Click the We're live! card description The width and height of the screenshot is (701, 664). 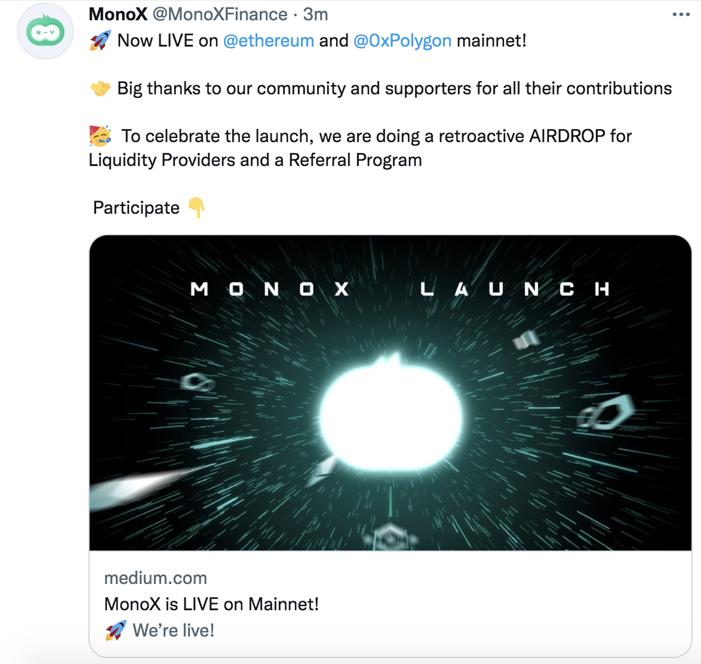coord(173,631)
